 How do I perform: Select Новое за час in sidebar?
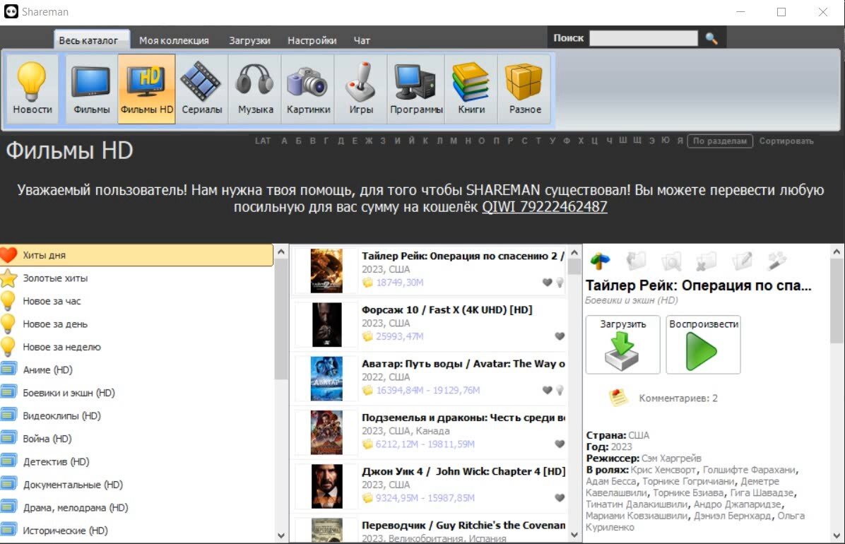point(136,301)
